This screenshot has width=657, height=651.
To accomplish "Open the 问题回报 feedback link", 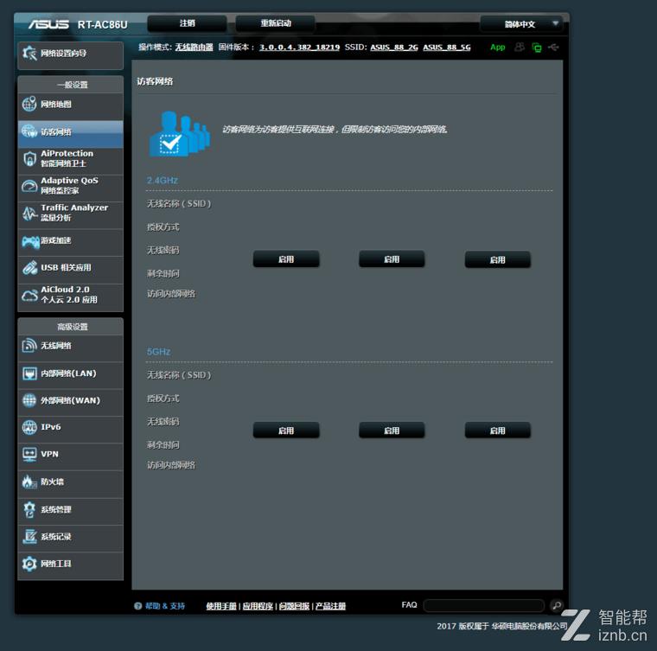I will tap(294, 606).
